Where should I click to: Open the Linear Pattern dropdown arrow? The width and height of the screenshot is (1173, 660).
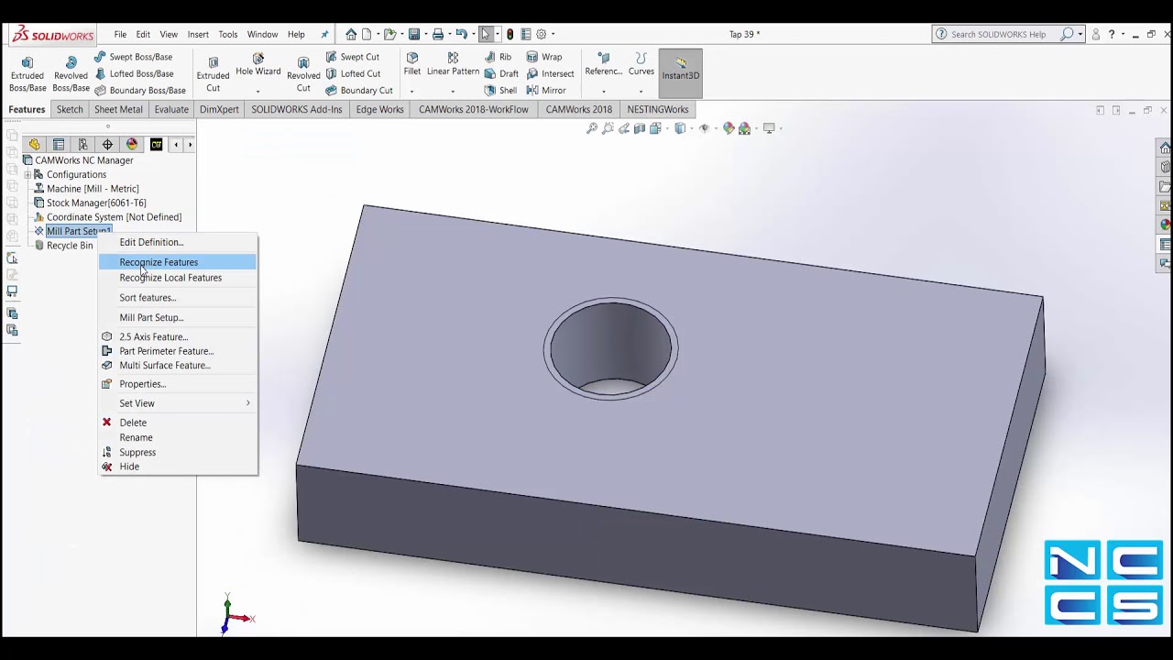tap(453, 91)
